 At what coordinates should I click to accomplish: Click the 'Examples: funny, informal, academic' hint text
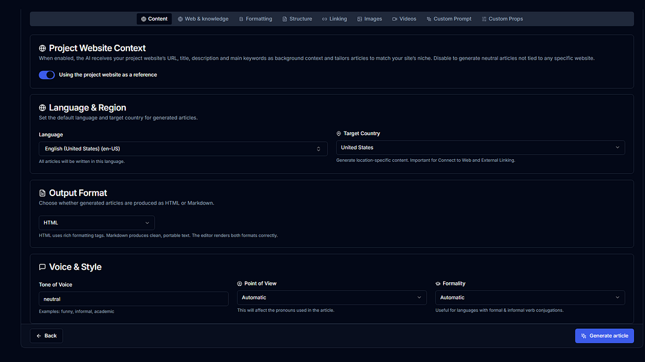pos(77,311)
